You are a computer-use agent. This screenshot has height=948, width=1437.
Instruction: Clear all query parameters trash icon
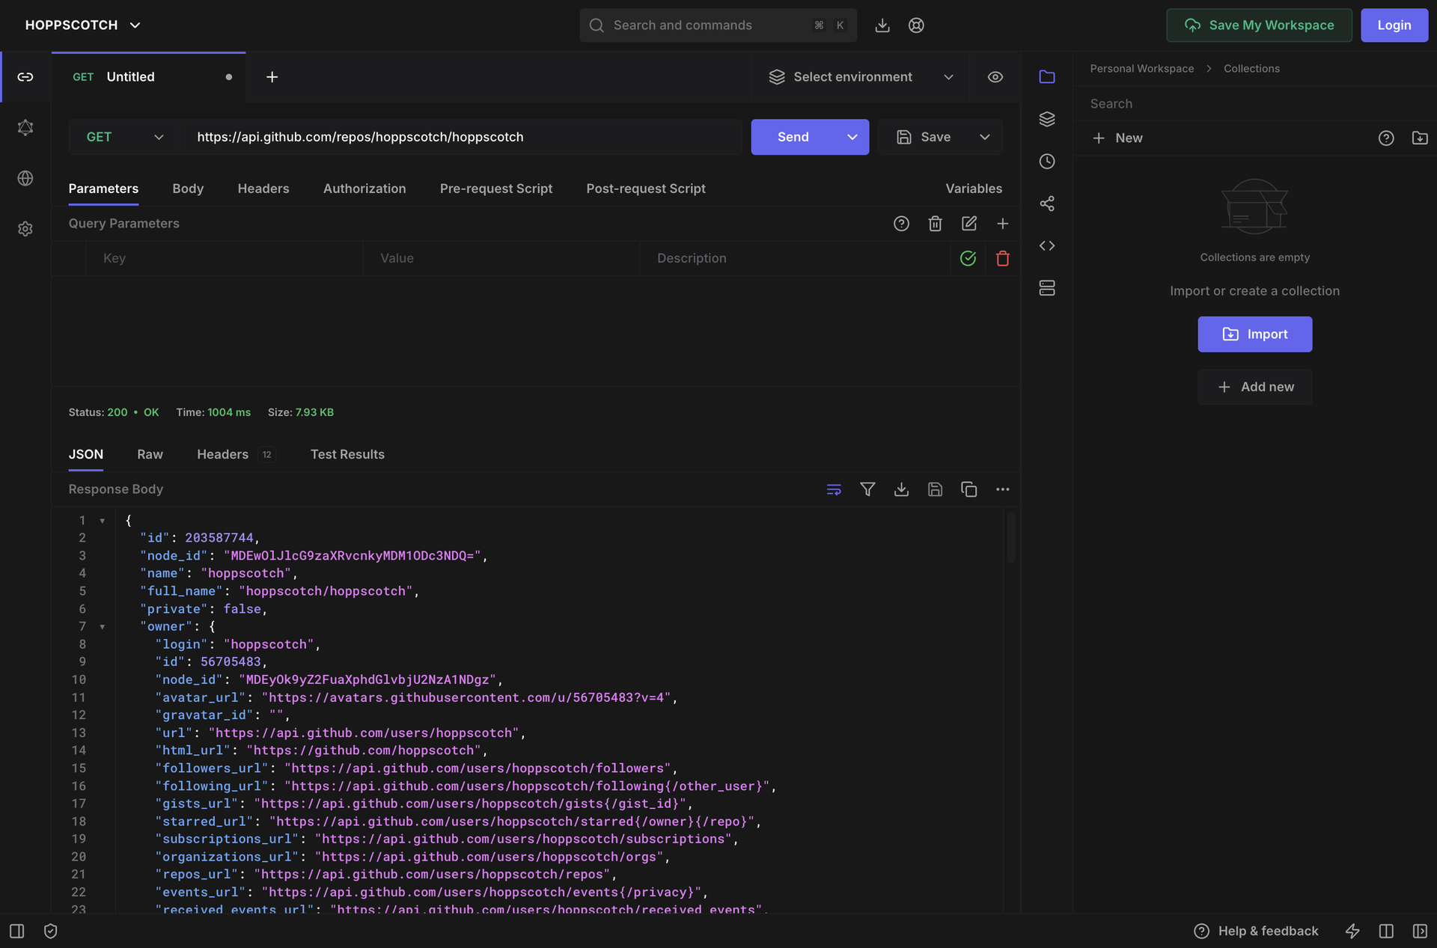[x=935, y=224]
